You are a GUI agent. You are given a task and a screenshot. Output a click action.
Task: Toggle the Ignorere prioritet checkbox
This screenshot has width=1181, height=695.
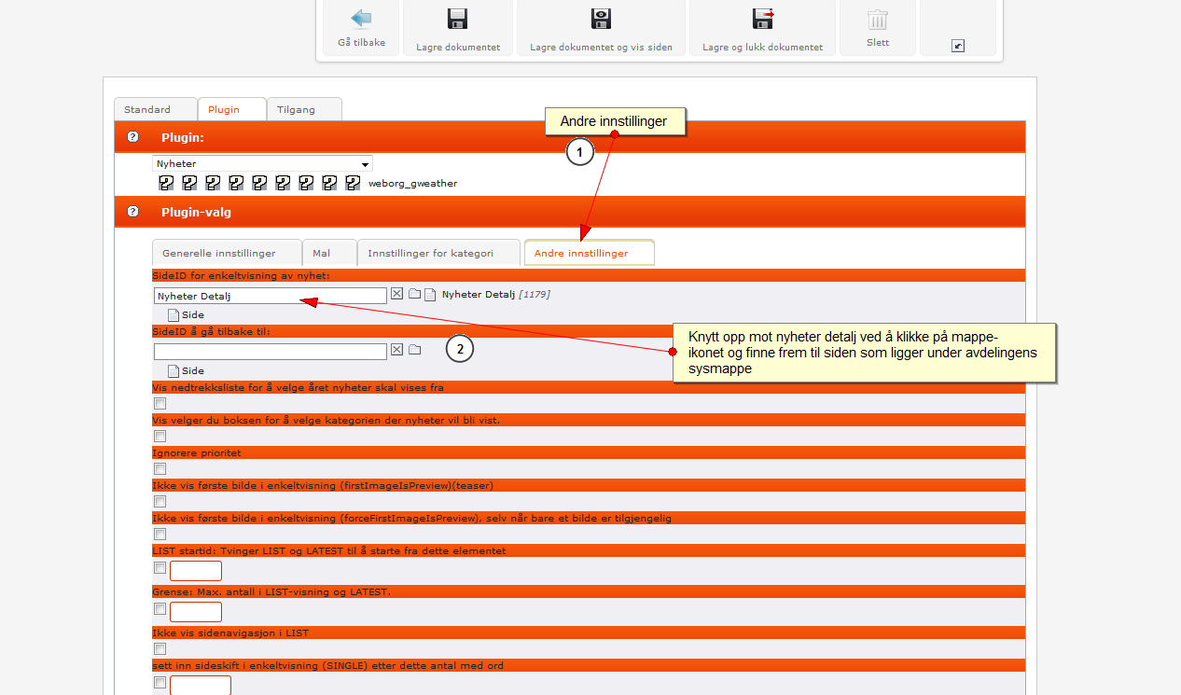point(160,469)
